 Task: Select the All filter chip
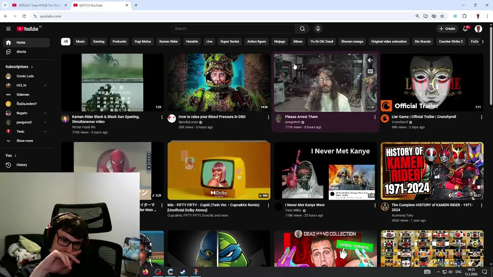[65, 42]
